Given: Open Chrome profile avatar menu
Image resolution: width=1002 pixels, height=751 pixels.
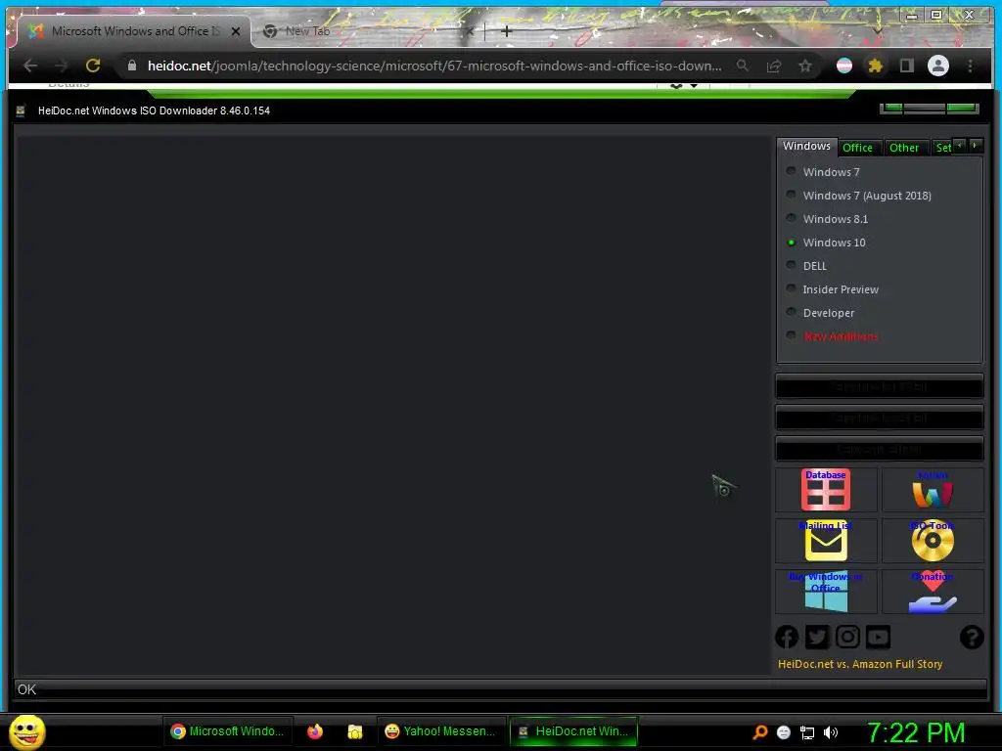Looking at the screenshot, I should click(x=938, y=66).
